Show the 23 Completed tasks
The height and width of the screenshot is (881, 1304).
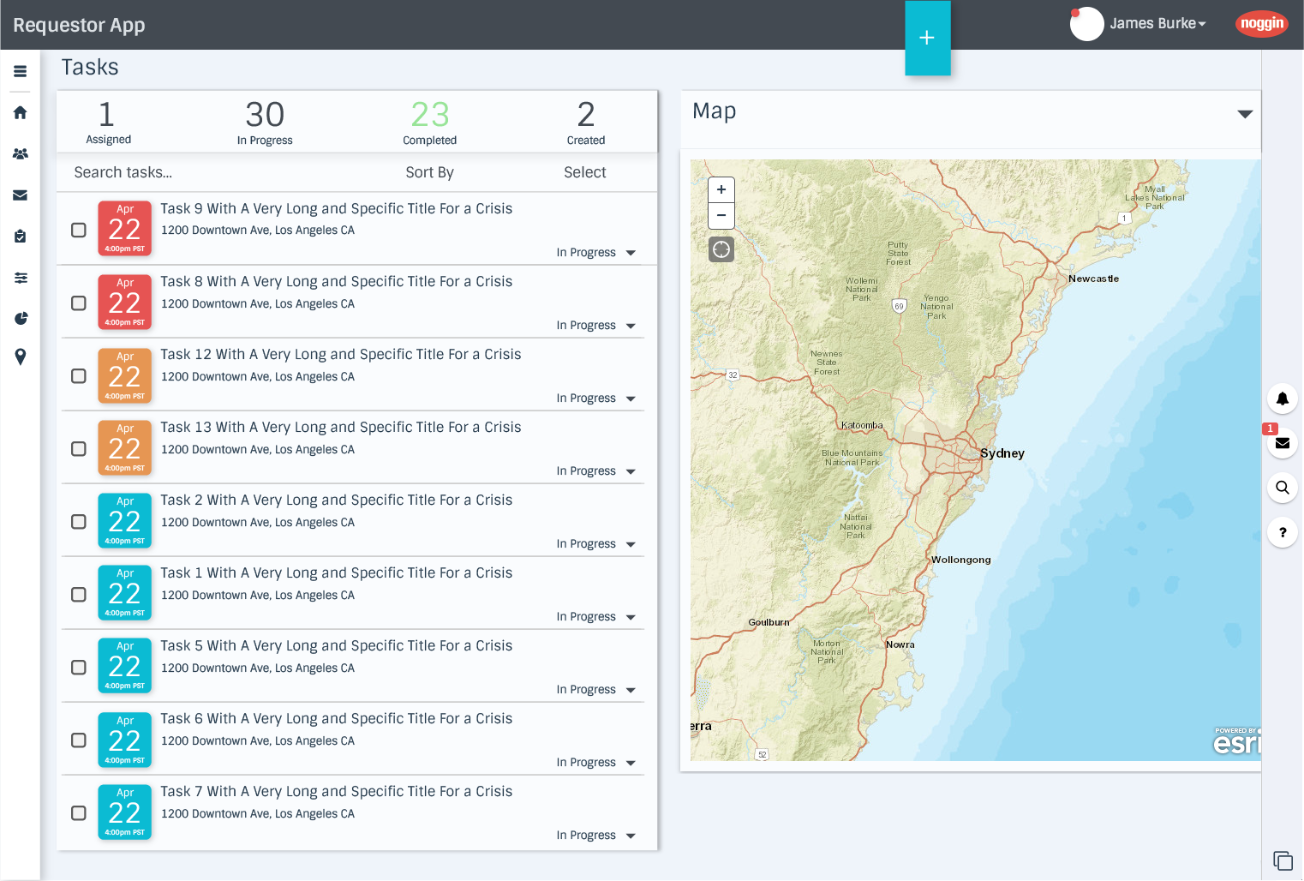(x=429, y=122)
